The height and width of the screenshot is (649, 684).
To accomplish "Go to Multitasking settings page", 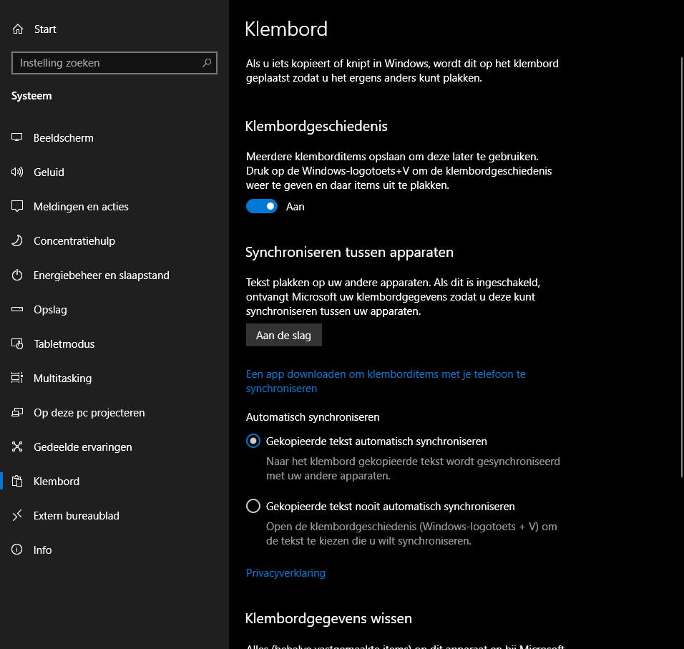I will pos(62,379).
